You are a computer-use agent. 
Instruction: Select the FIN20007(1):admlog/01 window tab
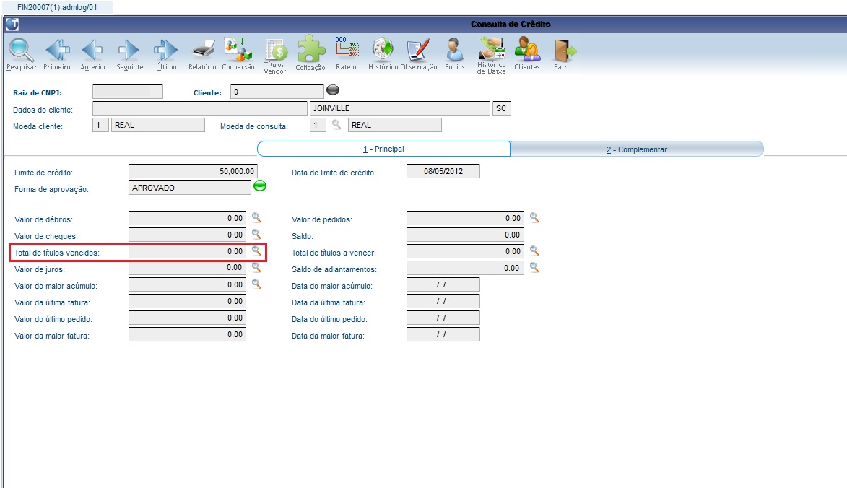(x=57, y=7)
